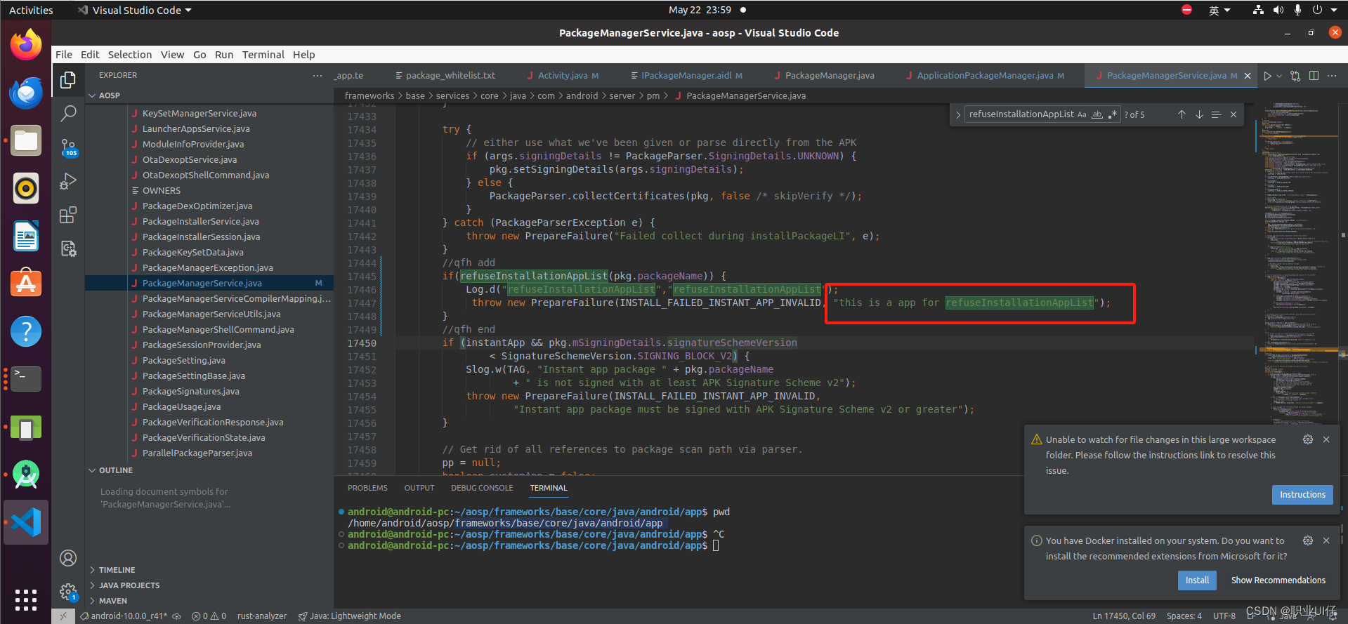The width and height of the screenshot is (1348, 624).
Task: Close the PackageManagerService.java tab
Action: [1248, 76]
